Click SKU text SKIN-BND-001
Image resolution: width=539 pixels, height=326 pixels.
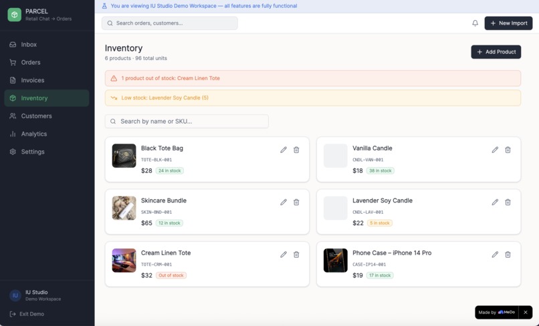click(x=156, y=212)
